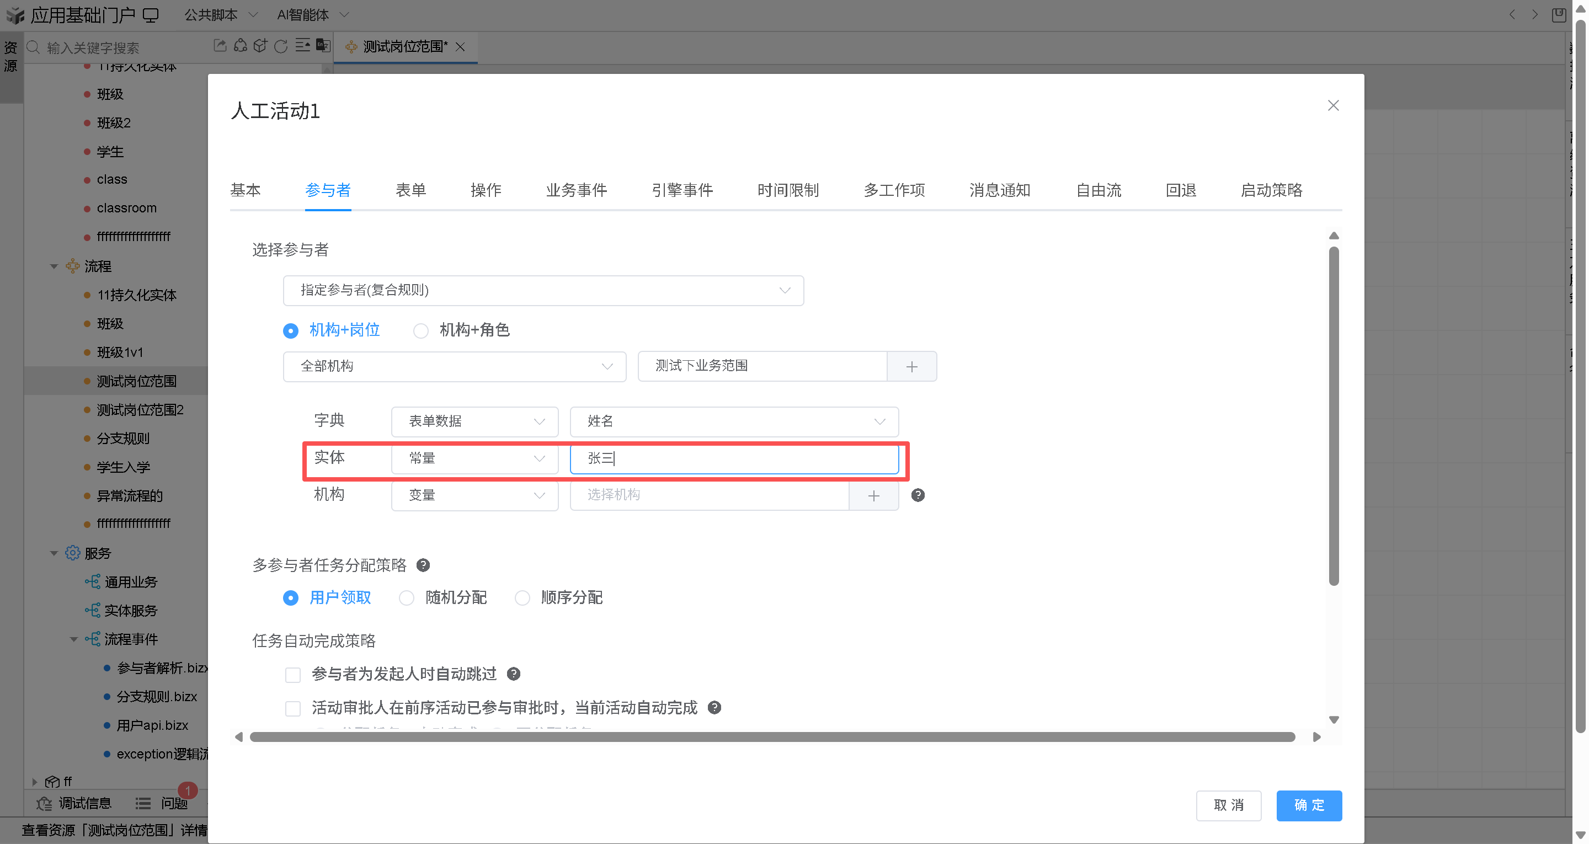
Task: Click the language translate icon in resource toolbar
Action: click(x=323, y=46)
